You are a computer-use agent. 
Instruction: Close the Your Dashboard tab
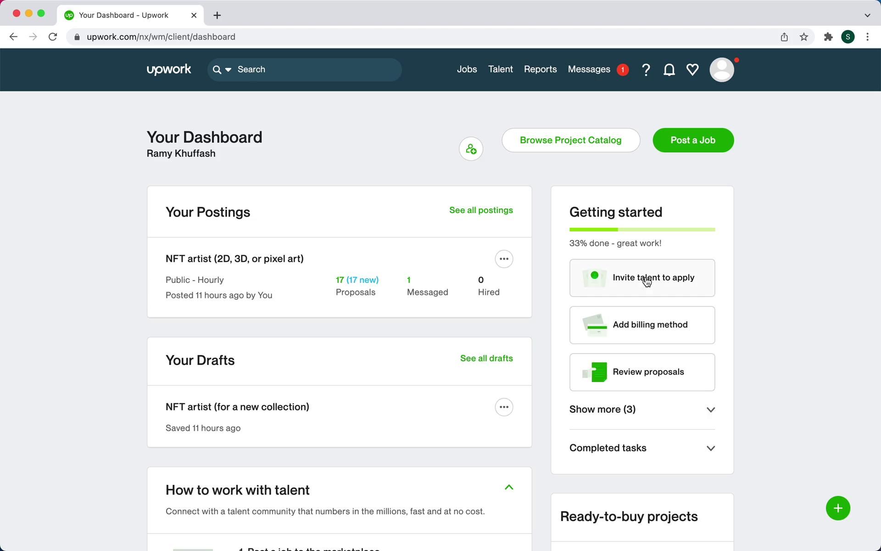[194, 15]
